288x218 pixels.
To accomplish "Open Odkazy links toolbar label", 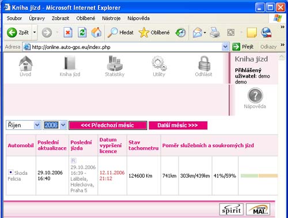I will (x=268, y=47).
